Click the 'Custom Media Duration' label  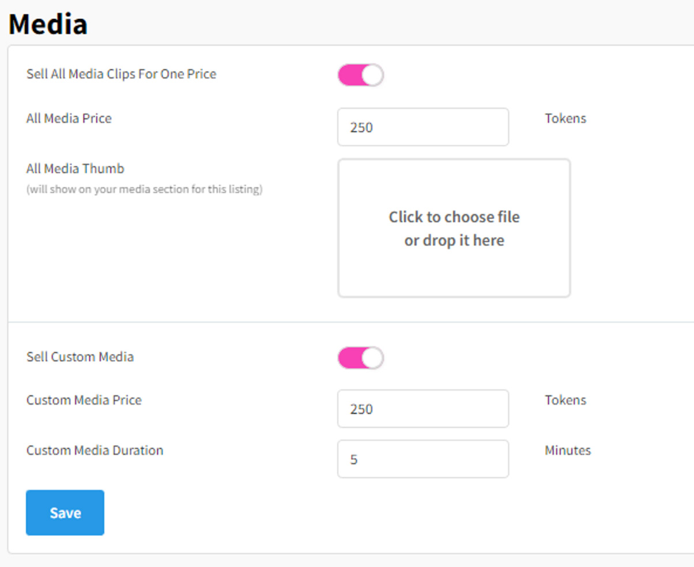point(95,451)
